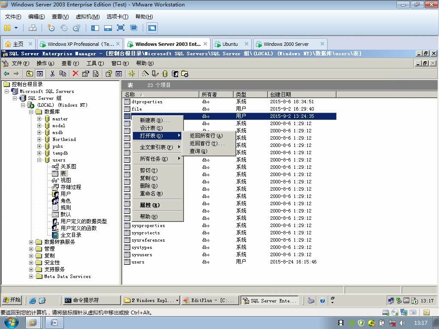Select 视图 under users database

[66, 180]
